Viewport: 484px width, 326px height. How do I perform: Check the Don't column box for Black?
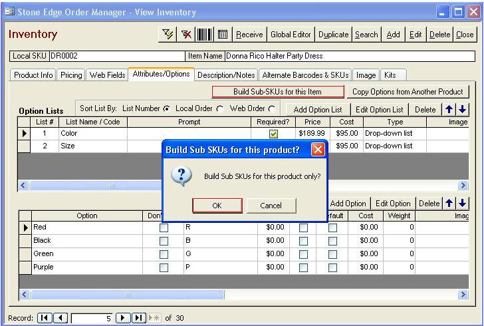pos(164,241)
